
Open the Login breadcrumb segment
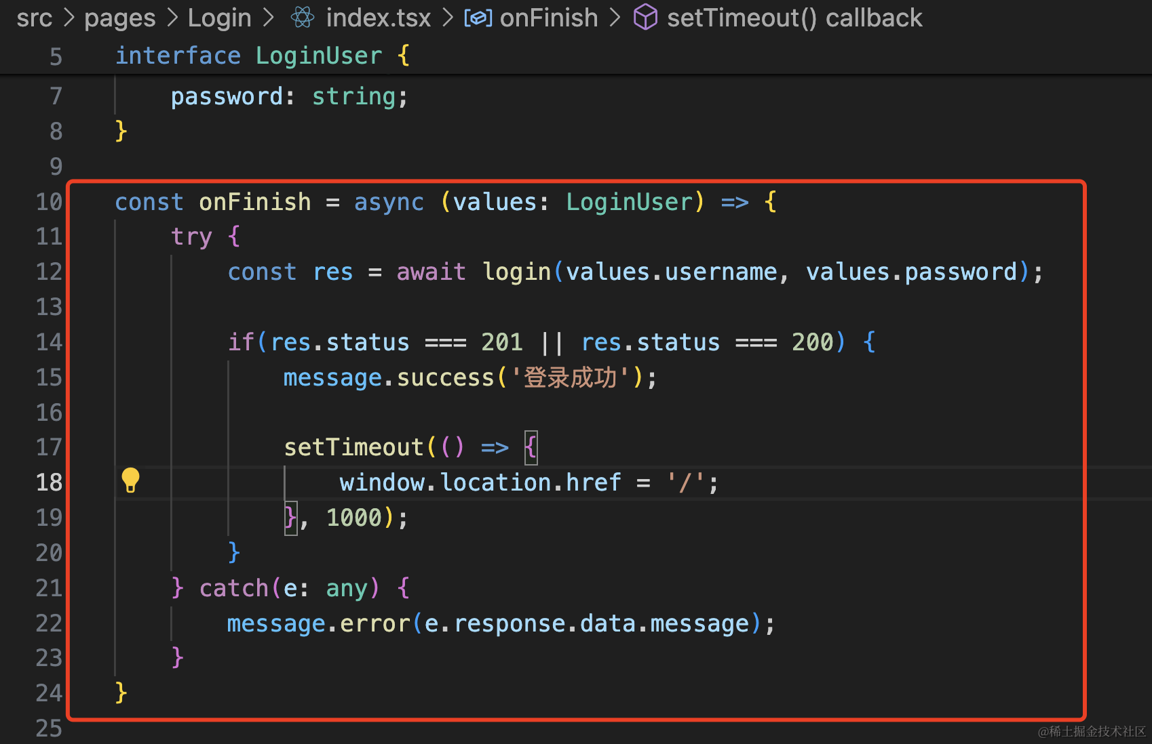219,18
